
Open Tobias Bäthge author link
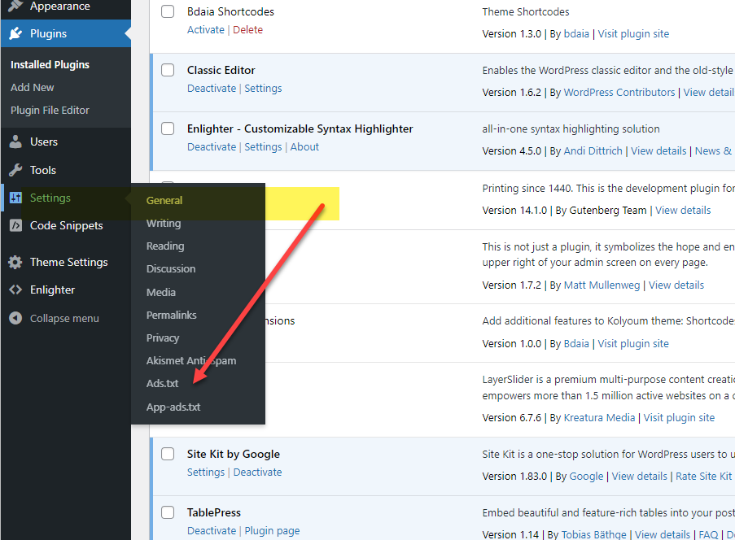593,534
